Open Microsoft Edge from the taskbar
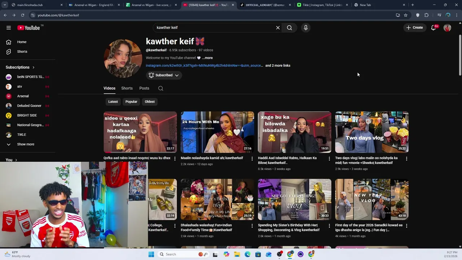The image size is (462, 260). click(247, 254)
